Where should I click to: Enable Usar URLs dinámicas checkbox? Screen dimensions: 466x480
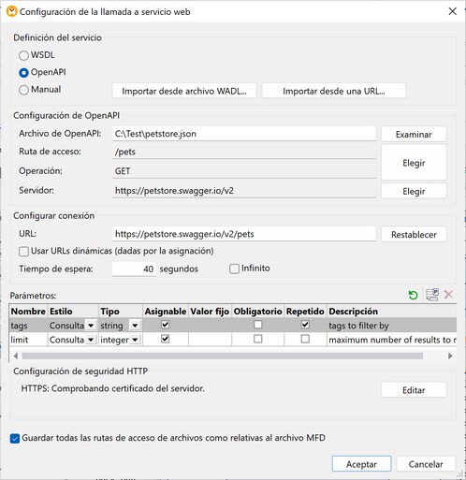tap(23, 252)
